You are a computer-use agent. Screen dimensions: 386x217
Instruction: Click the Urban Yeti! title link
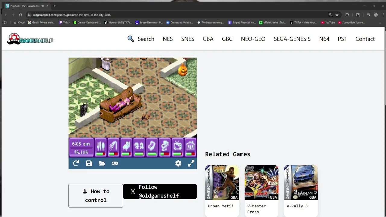coord(220,206)
